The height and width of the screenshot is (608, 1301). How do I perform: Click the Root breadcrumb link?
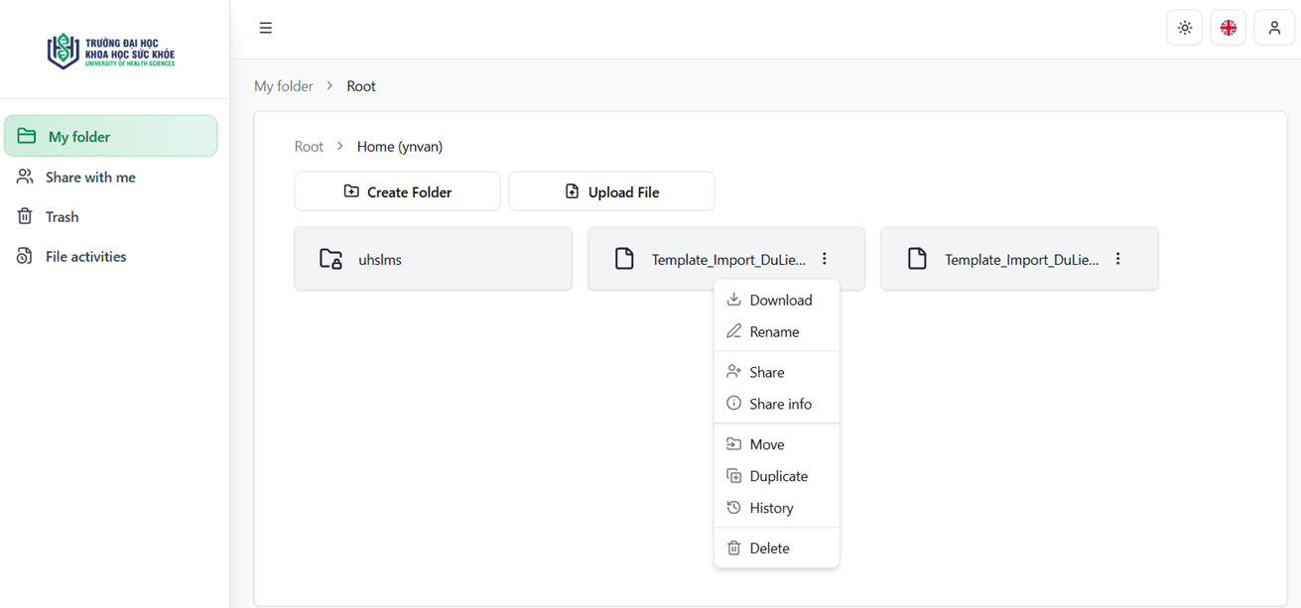pyautogui.click(x=309, y=147)
